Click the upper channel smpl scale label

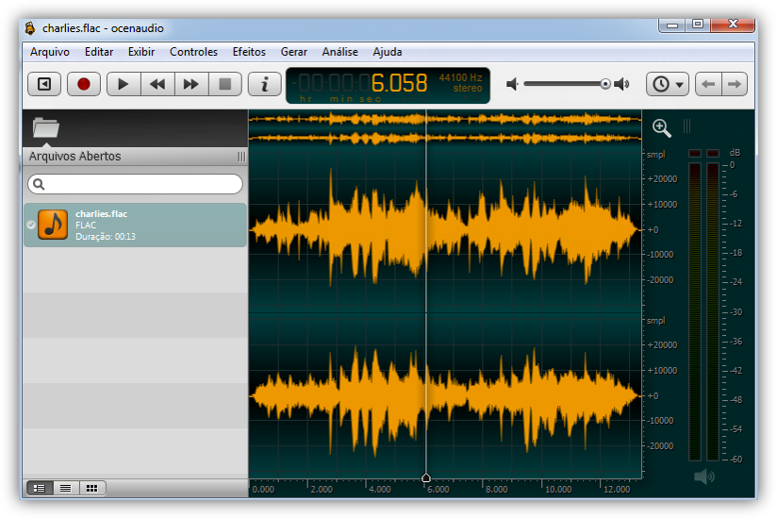click(655, 155)
